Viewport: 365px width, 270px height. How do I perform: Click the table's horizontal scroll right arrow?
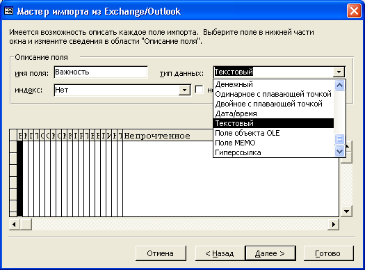(x=333, y=225)
